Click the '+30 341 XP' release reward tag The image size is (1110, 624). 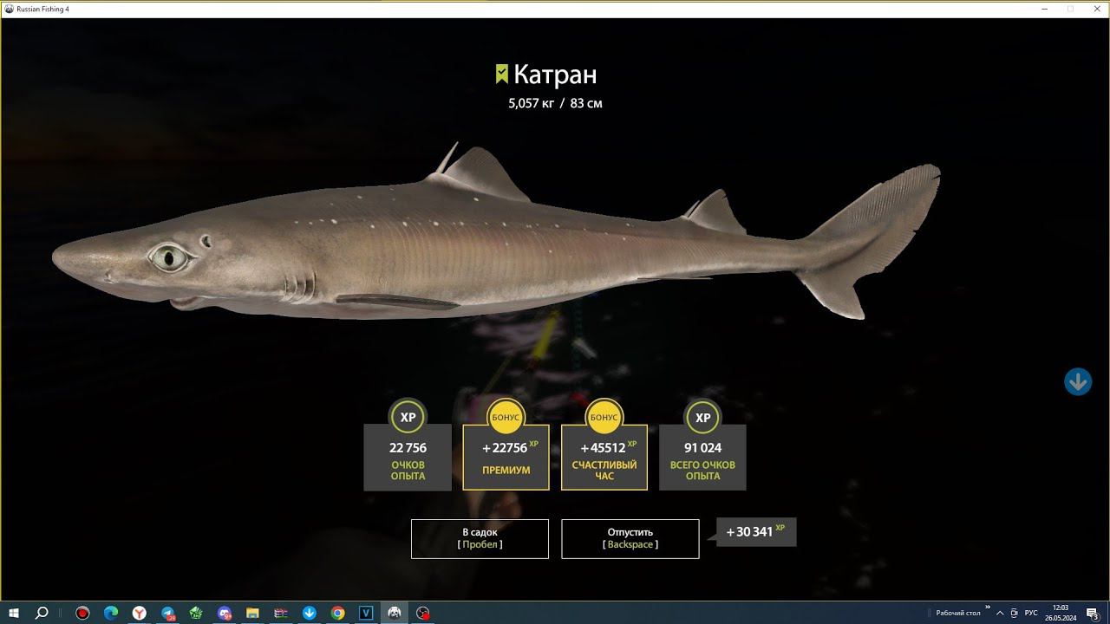(x=756, y=531)
